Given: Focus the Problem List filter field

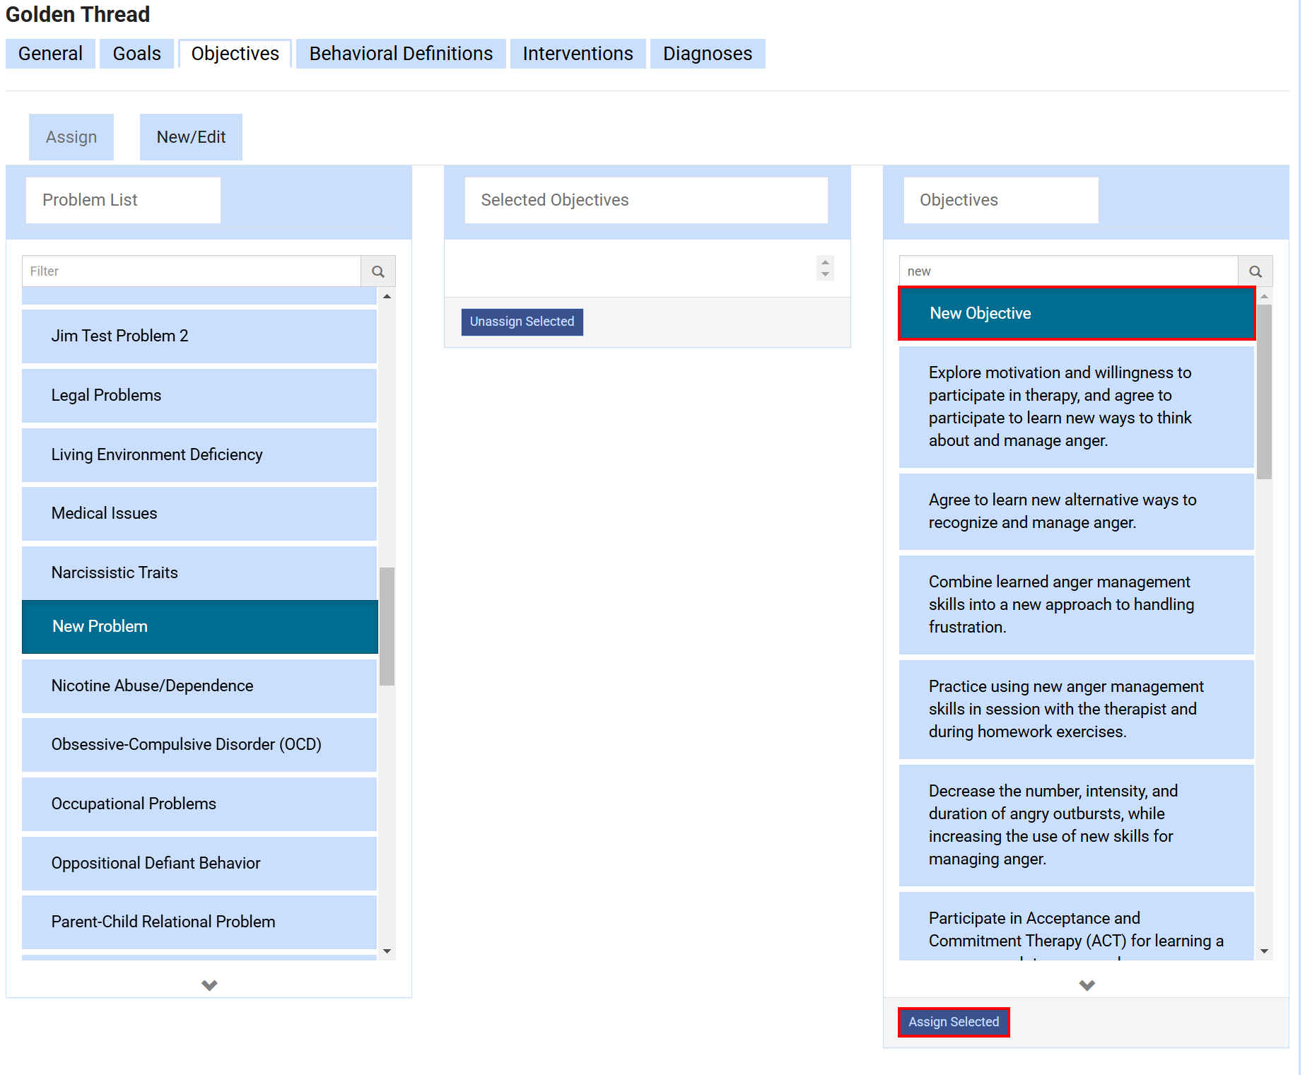Looking at the screenshot, I should click(x=192, y=271).
